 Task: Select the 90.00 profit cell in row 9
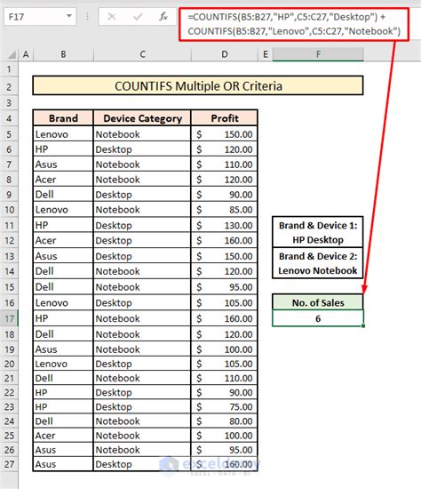tap(225, 195)
